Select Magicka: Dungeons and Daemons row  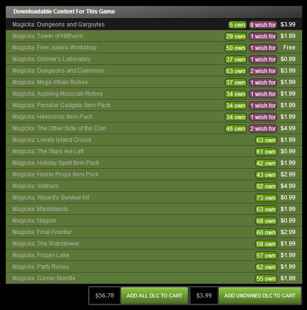(x=154, y=71)
